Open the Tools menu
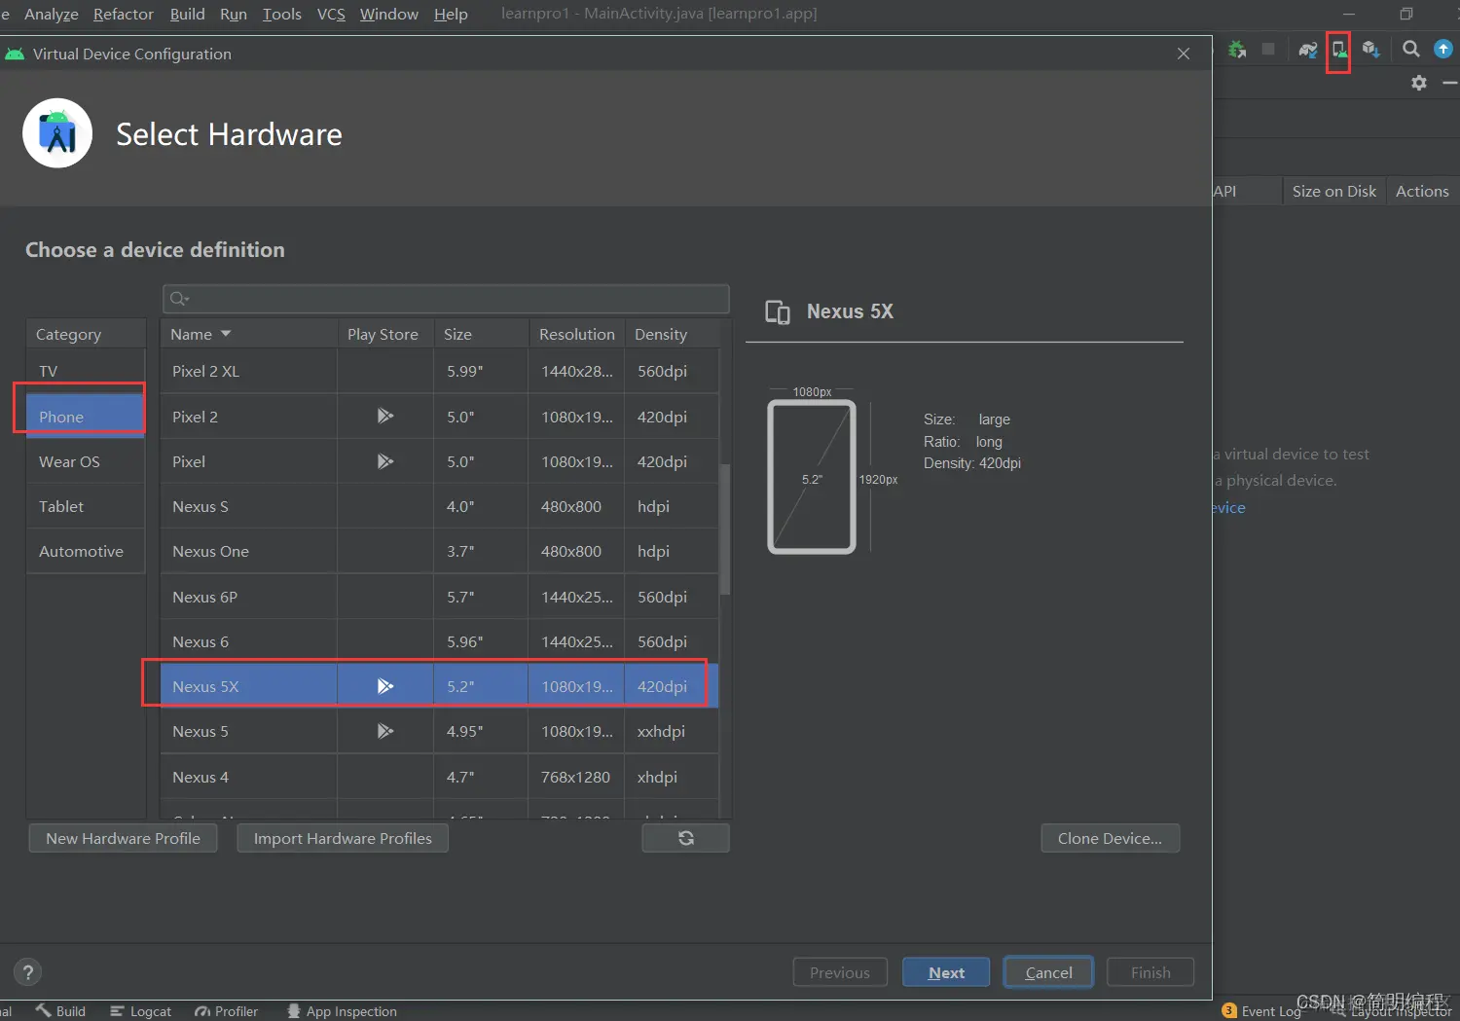The image size is (1460, 1021). click(x=282, y=14)
